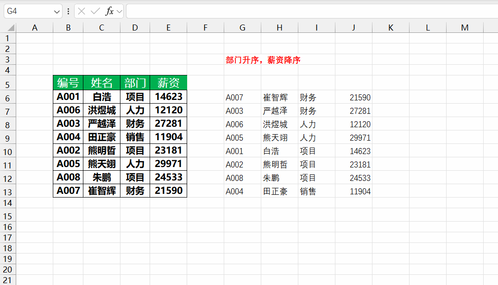Select column I header
This screenshot has height=285, width=498.
pyautogui.click(x=317, y=28)
